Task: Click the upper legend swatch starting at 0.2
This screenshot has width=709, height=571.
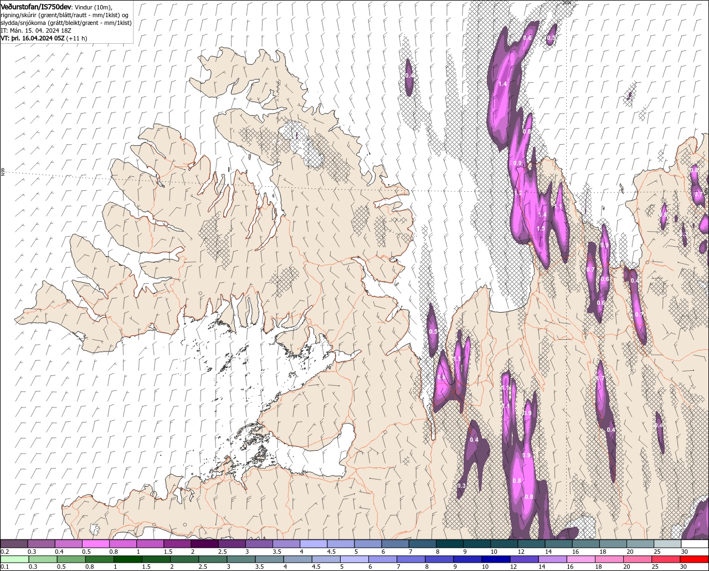Action: pyautogui.click(x=14, y=544)
